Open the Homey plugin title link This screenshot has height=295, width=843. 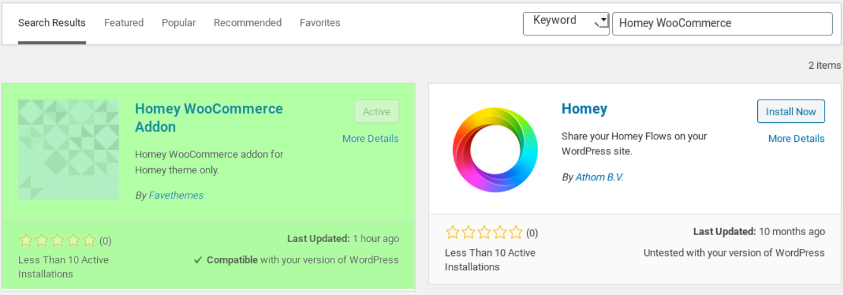[x=584, y=109]
